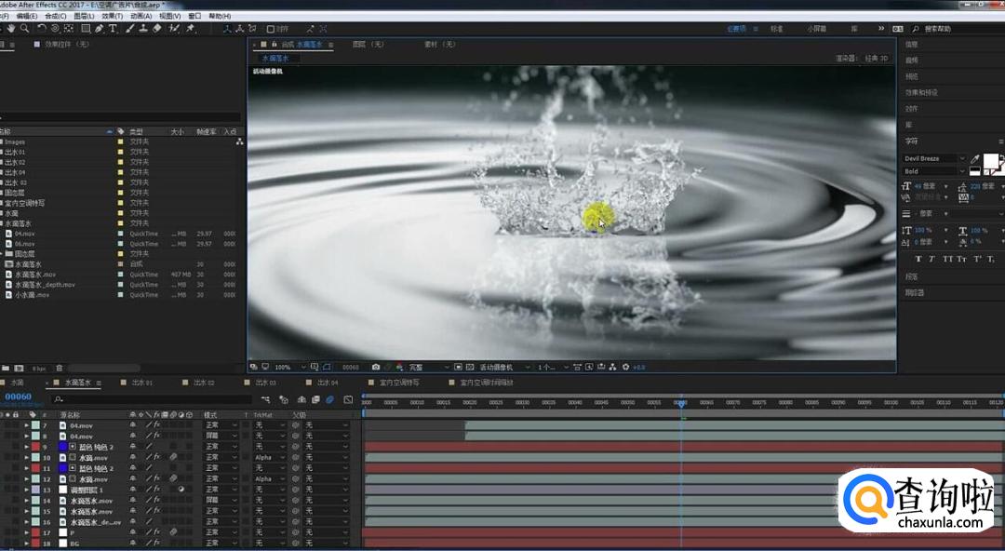Expand layer 14 水滴落水.mov properties
1005x551 pixels.
[26, 501]
